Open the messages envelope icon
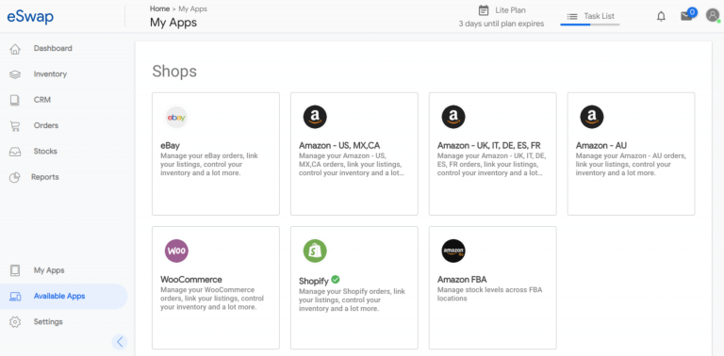 686,16
